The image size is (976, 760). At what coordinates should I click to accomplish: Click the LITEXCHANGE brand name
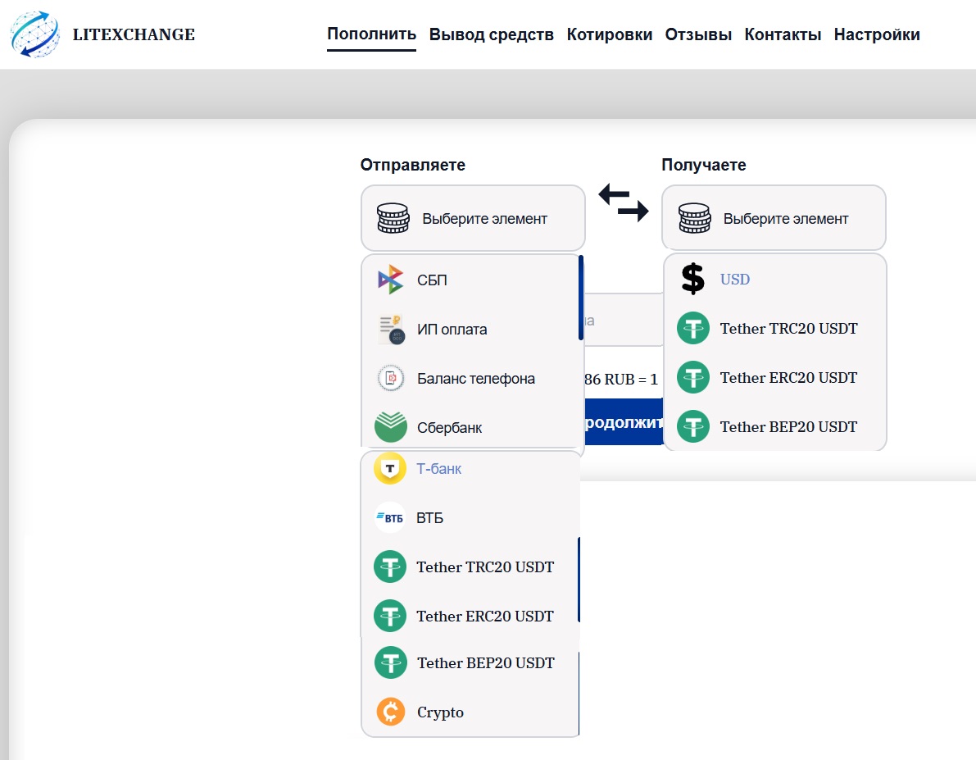coord(134,35)
